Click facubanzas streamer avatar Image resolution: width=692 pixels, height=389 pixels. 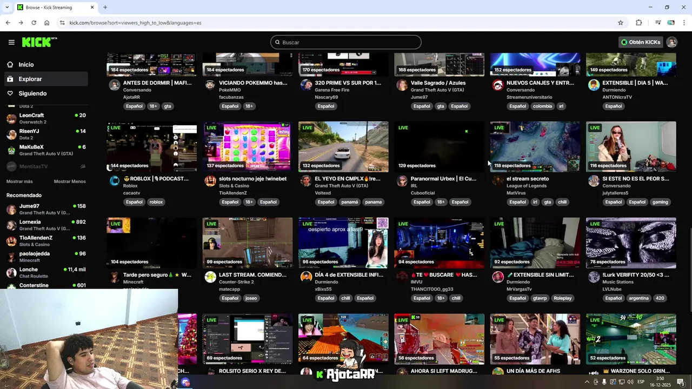tap(210, 85)
